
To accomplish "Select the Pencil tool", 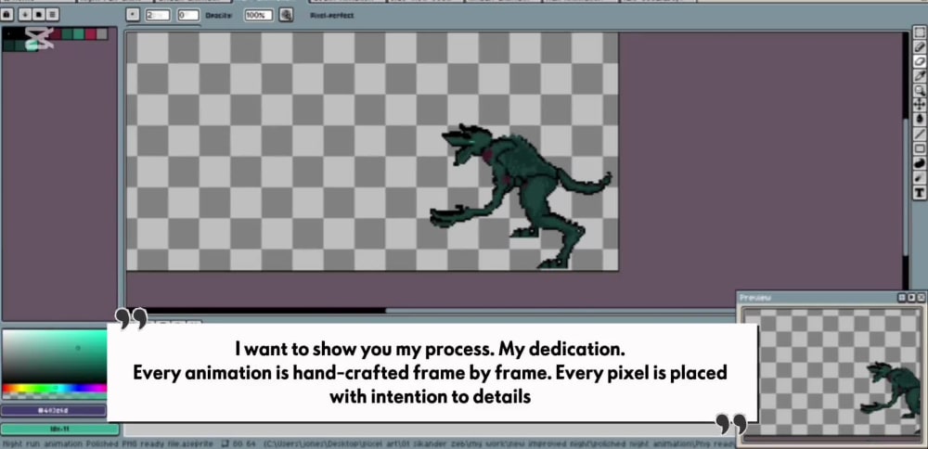I will [920, 46].
